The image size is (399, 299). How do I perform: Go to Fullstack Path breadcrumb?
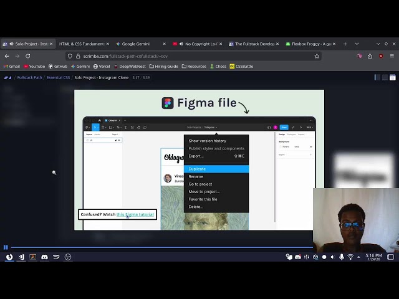tap(29, 77)
